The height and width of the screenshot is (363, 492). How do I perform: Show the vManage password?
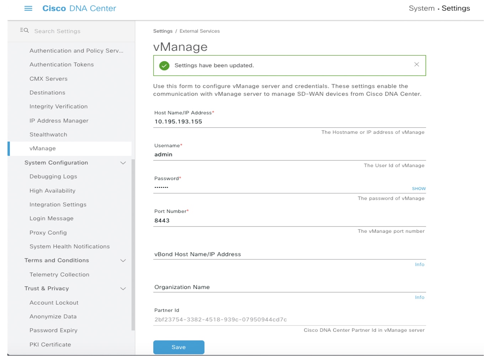pyautogui.click(x=419, y=188)
